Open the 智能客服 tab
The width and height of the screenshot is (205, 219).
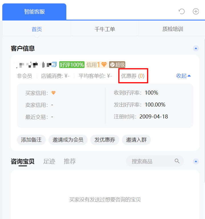[x=34, y=12]
